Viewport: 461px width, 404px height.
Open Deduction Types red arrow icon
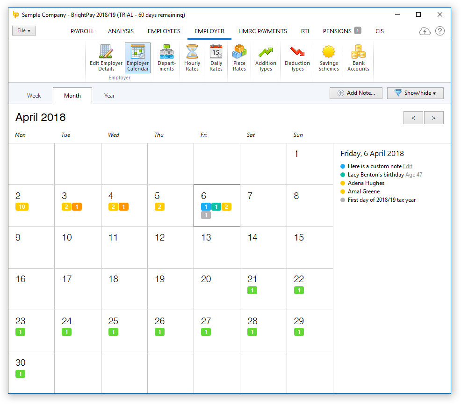pyautogui.click(x=297, y=58)
